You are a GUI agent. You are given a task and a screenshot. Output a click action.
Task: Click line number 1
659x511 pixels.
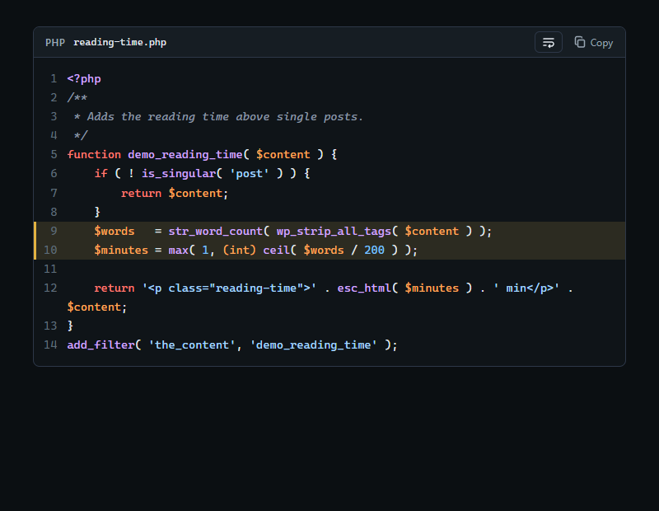click(x=54, y=78)
